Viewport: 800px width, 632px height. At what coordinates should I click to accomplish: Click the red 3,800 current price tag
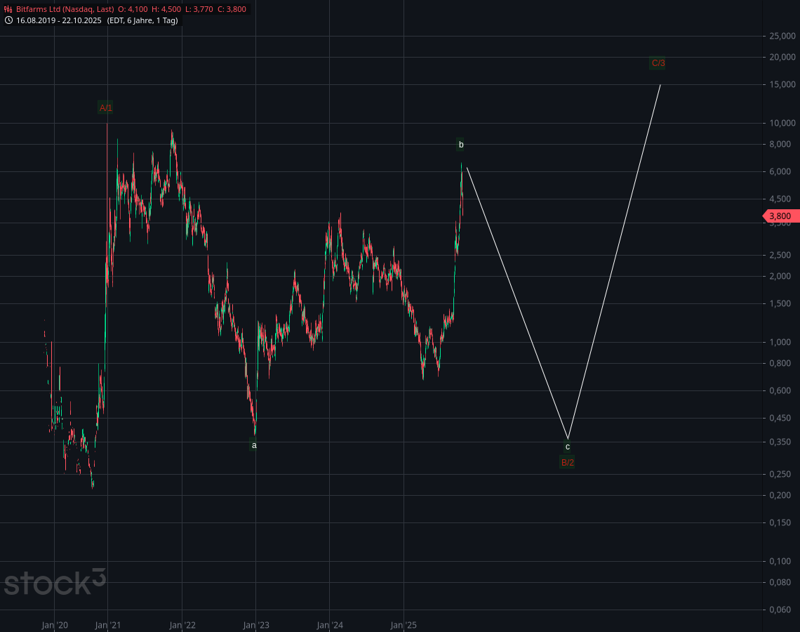[x=780, y=216]
